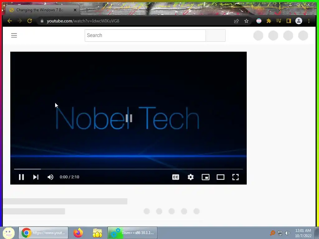Screen dimensions: 319x239
Task: Go forward in browser history
Action: click(20, 21)
